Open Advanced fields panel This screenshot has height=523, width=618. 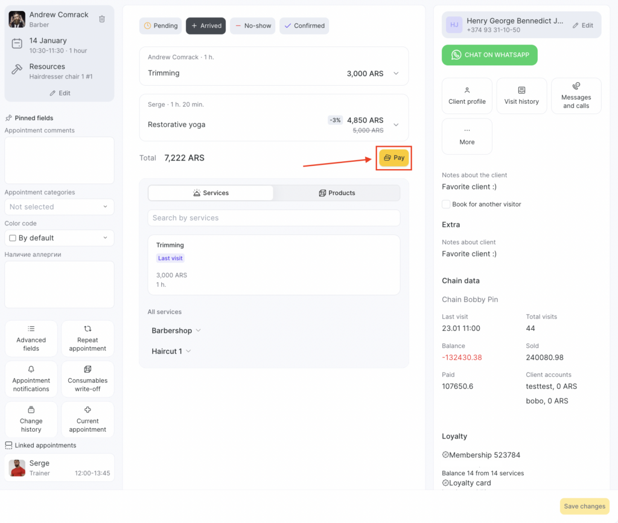31,338
